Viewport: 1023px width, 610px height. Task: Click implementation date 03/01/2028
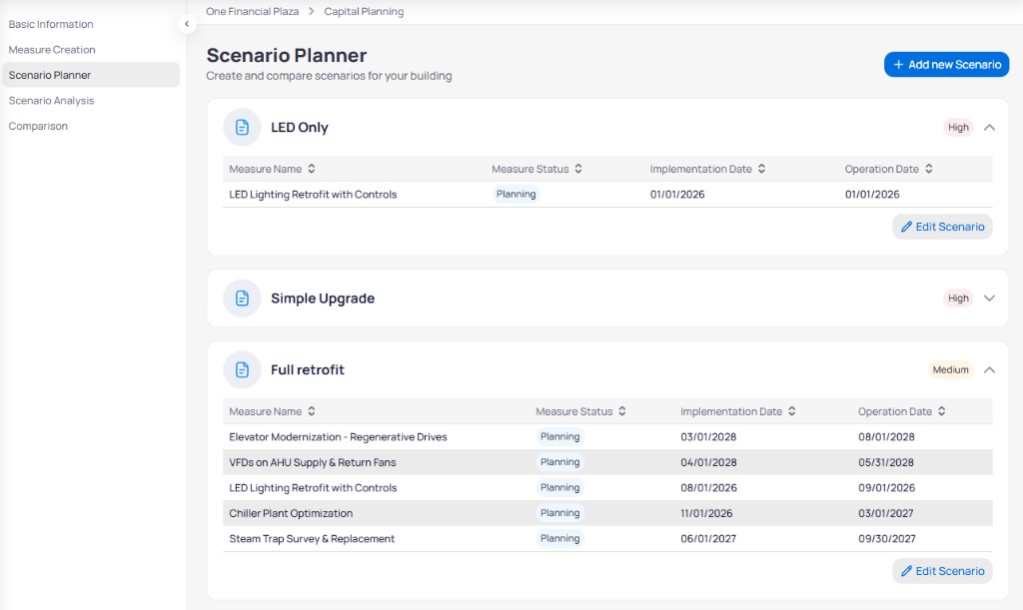click(x=708, y=436)
